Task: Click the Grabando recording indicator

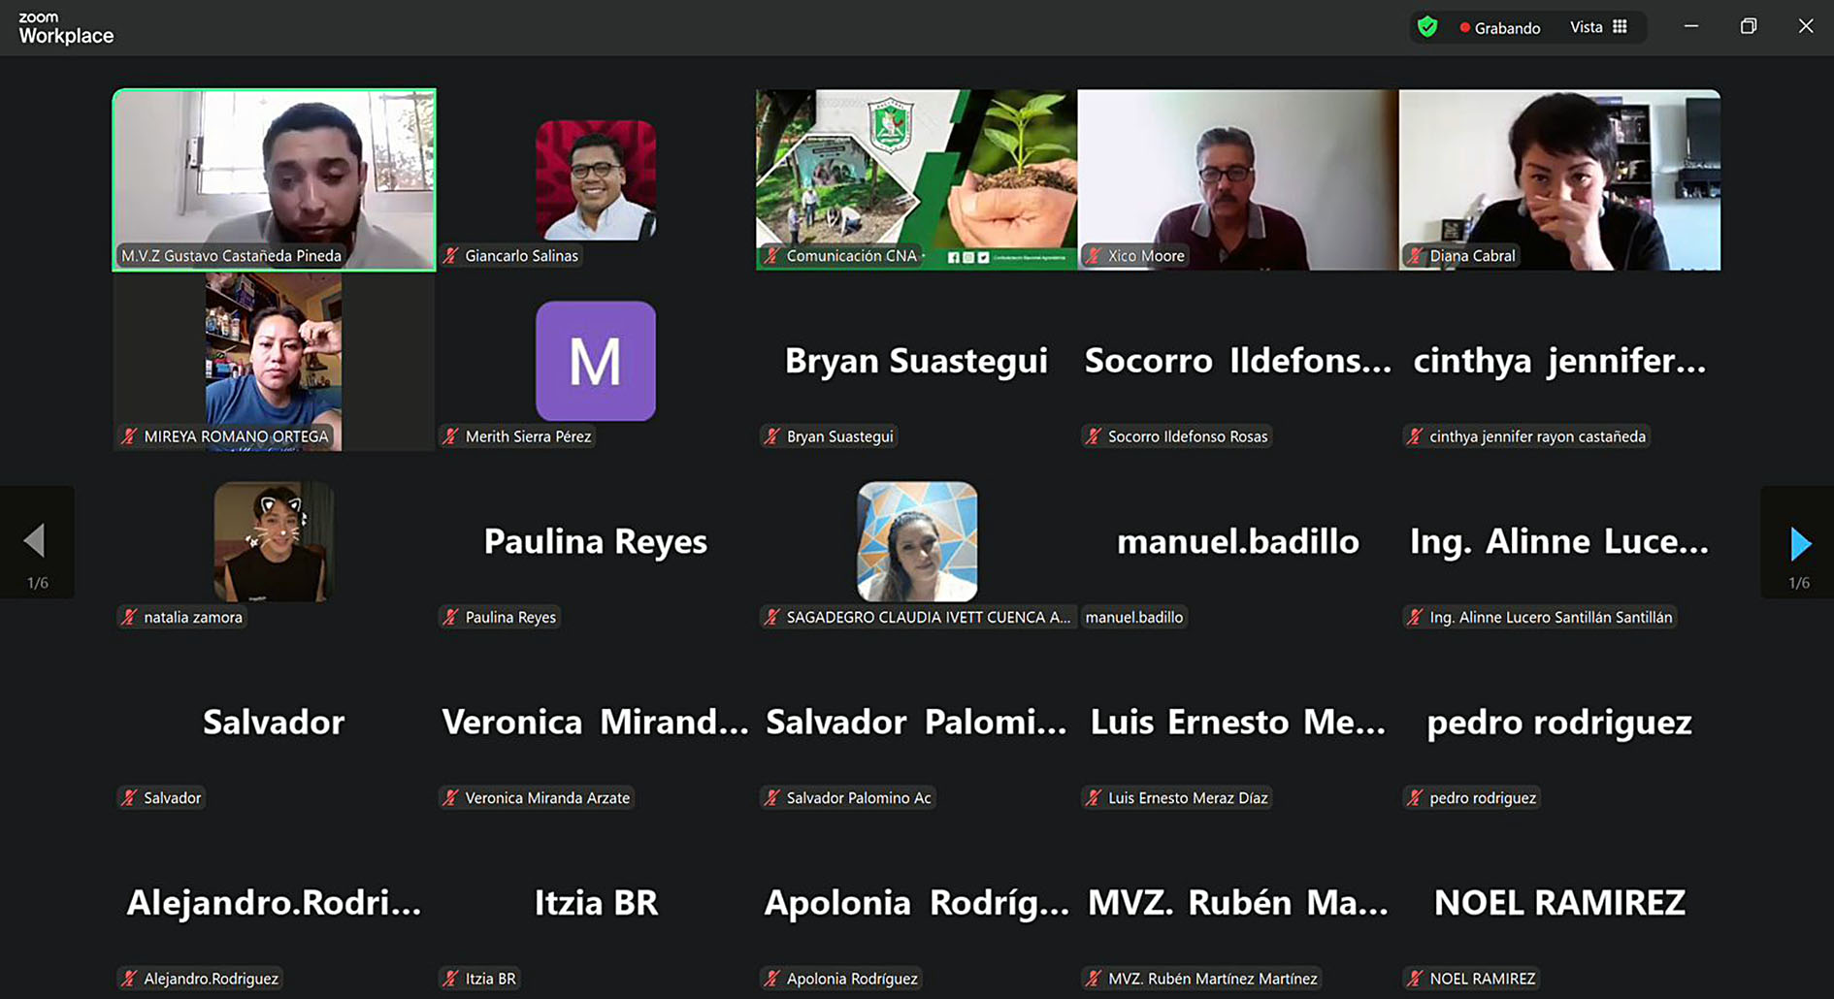Action: 1500,28
